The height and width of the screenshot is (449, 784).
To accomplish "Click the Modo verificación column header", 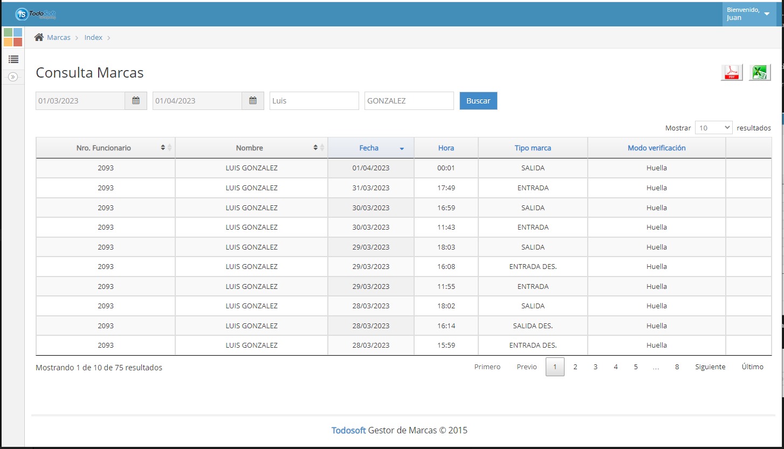I will tap(657, 148).
